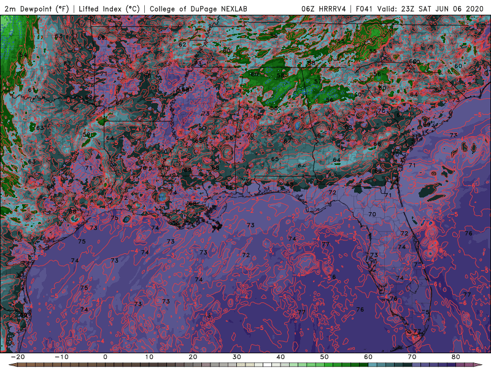Click the -10 label on the color scale

(61, 357)
